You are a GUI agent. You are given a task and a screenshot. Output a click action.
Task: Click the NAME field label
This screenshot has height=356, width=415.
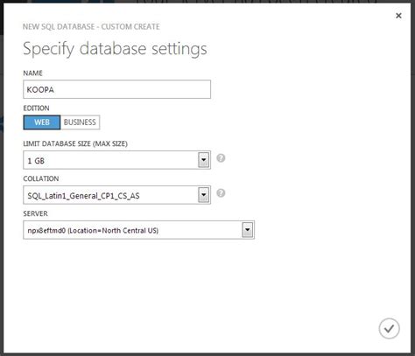tap(32, 73)
